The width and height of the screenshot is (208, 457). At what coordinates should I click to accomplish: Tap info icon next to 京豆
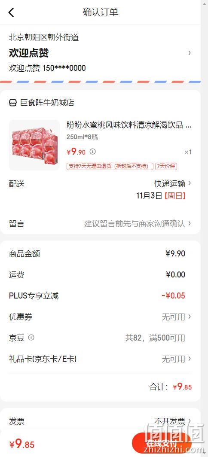point(31,338)
